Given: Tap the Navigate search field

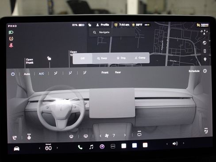Looking at the screenshot, I should point(112,32).
